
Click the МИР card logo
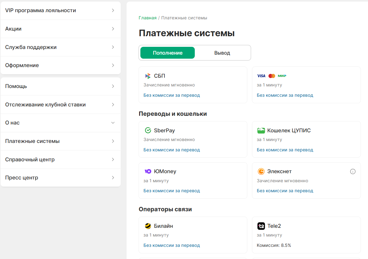tap(282, 76)
